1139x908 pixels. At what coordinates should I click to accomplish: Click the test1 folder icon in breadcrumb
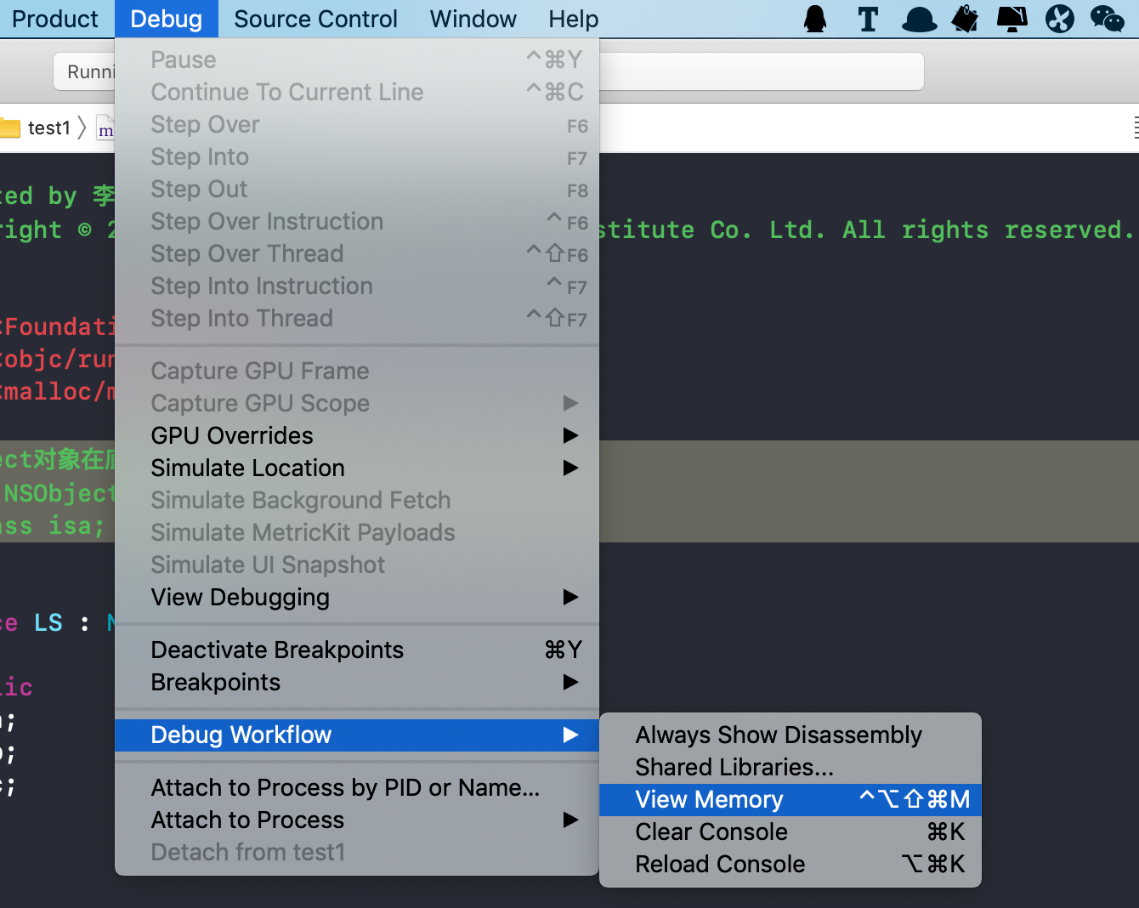10,128
